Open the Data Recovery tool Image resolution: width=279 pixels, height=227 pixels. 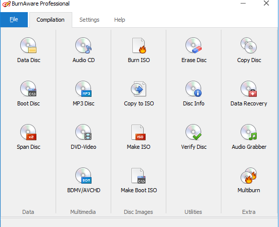coord(249,94)
